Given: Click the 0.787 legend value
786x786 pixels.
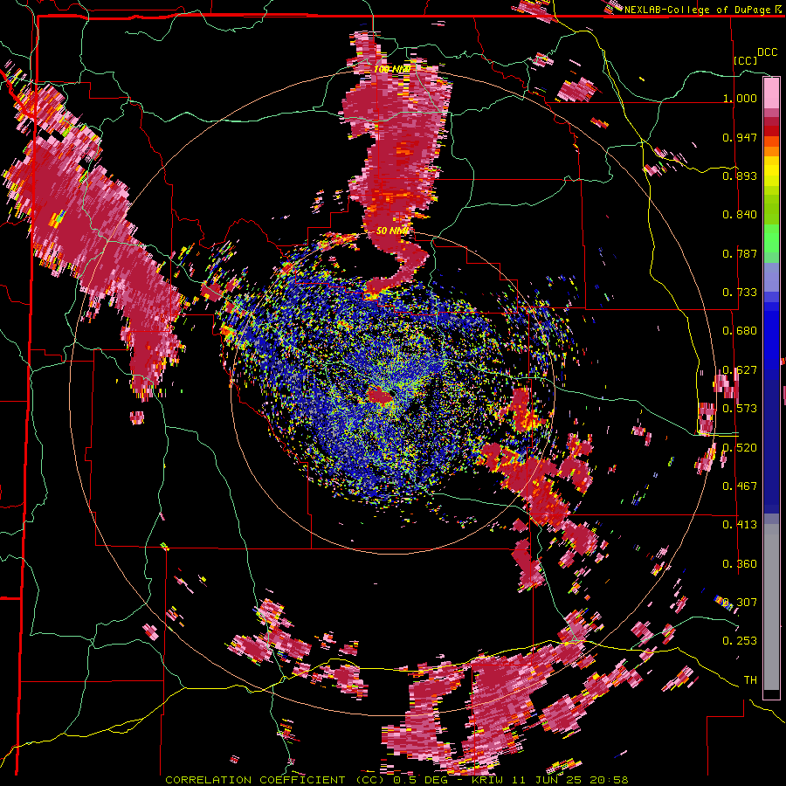Looking at the screenshot, I should 740,253.
